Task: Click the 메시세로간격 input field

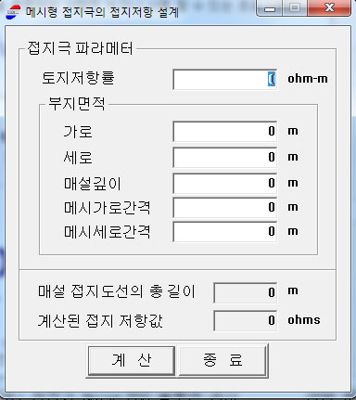Action: [x=225, y=231]
